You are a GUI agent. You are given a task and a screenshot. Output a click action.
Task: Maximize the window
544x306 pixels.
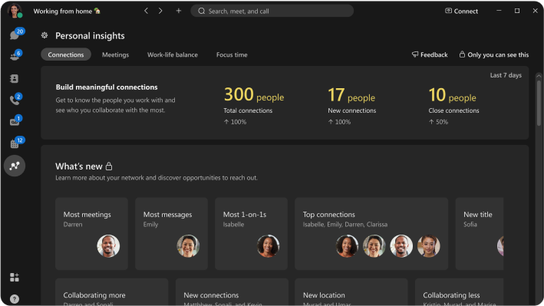(x=517, y=11)
